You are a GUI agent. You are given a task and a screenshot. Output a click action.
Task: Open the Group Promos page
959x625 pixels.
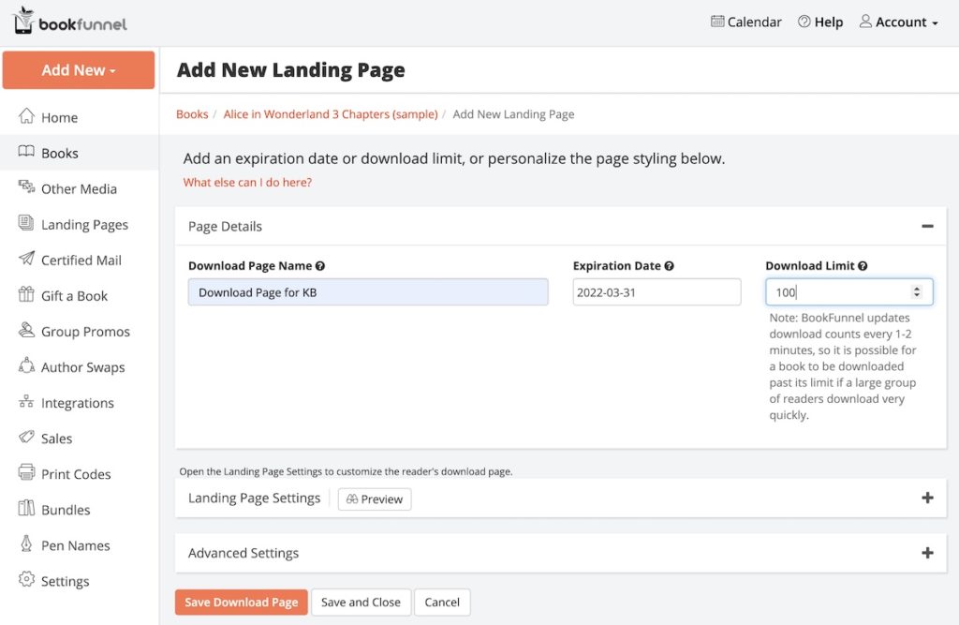tap(84, 331)
